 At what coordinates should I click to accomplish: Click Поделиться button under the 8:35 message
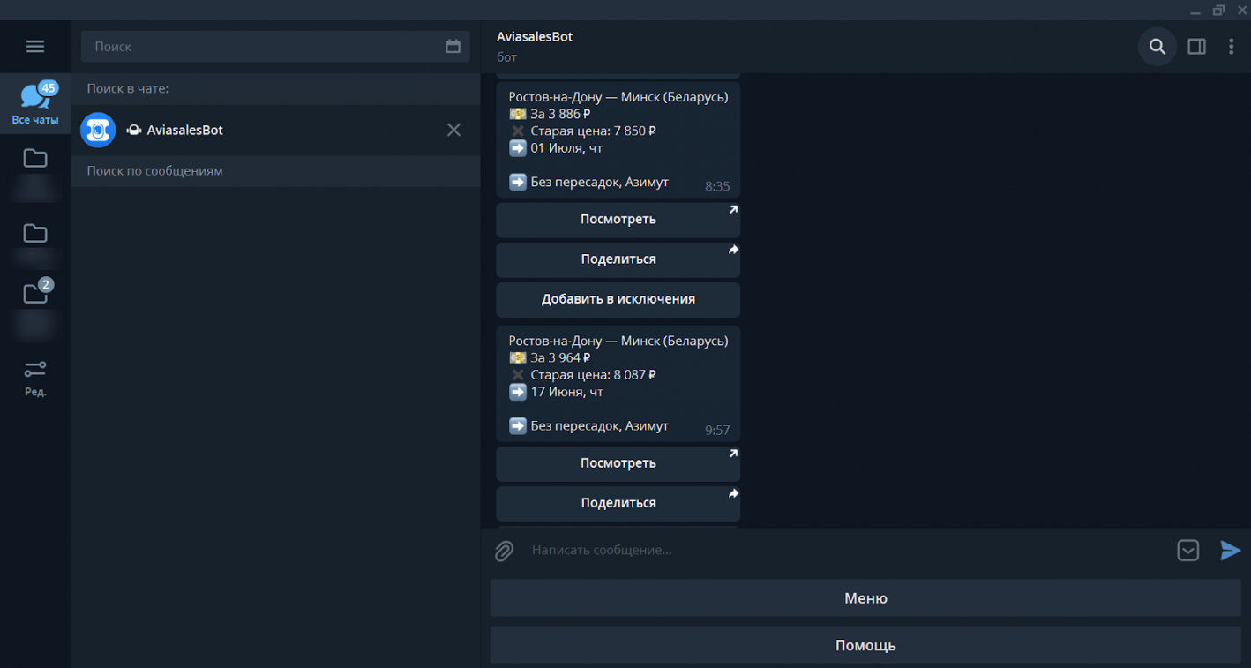click(x=618, y=259)
